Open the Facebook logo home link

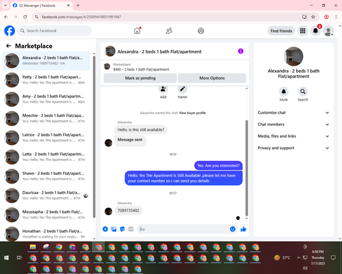pos(10,31)
